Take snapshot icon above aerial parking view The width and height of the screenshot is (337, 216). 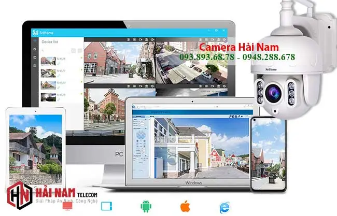[x=219, y=39]
